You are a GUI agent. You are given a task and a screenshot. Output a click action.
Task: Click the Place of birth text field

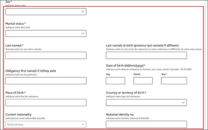[46, 103]
